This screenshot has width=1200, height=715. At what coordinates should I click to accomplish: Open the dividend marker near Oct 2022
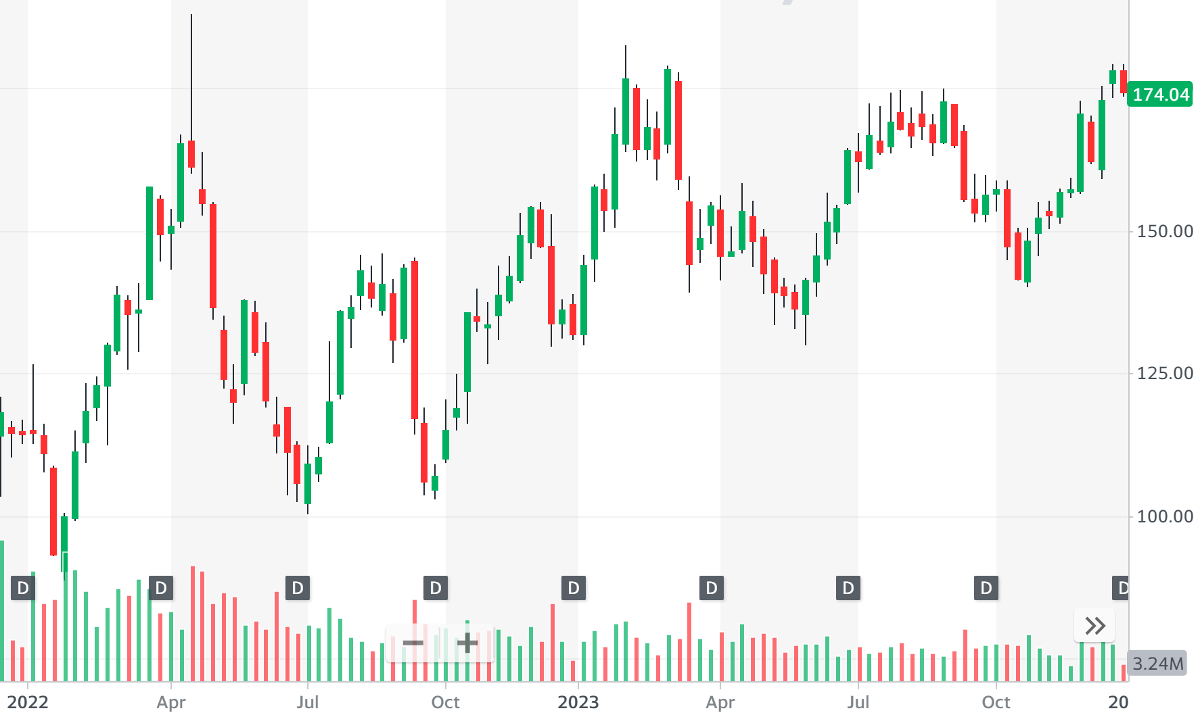tap(435, 588)
